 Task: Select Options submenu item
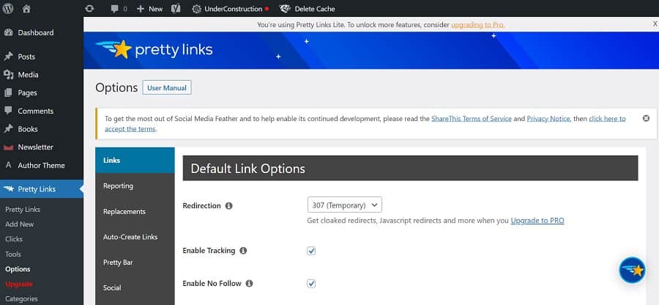tap(18, 269)
